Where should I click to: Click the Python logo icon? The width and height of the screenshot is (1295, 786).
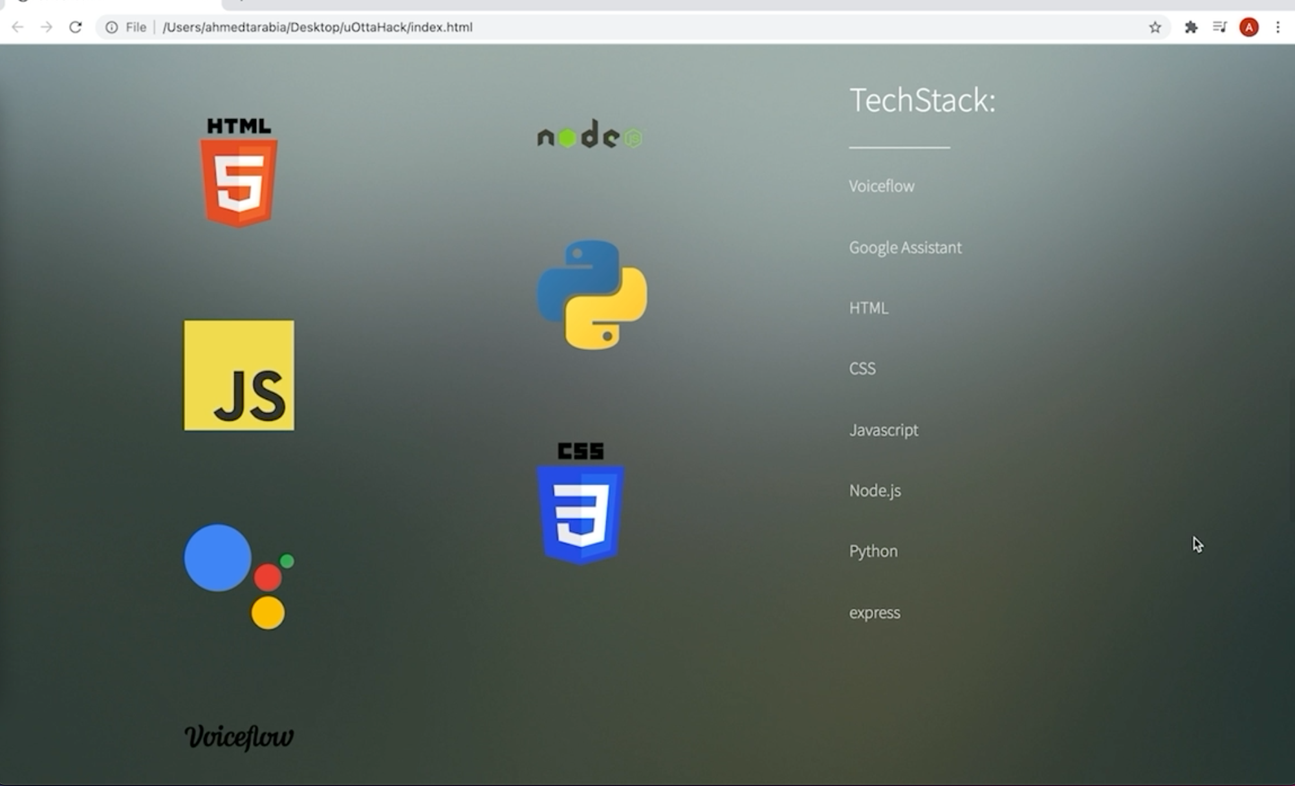[592, 295]
